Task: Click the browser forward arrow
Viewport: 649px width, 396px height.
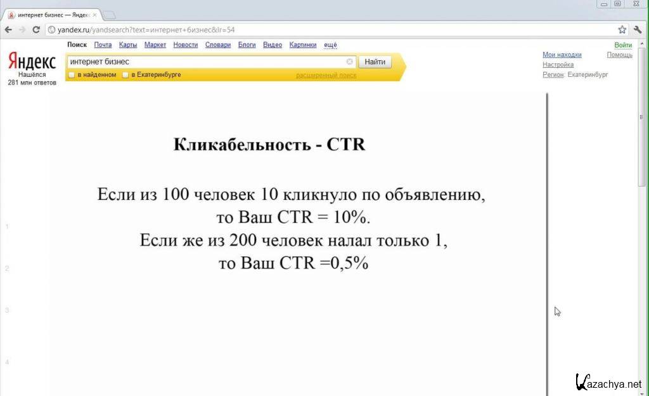Action: pos(22,29)
